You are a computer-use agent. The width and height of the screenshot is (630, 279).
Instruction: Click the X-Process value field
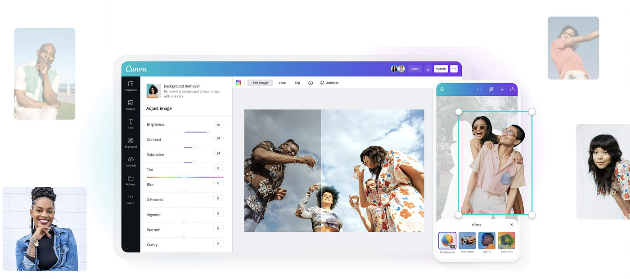pyautogui.click(x=218, y=198)
